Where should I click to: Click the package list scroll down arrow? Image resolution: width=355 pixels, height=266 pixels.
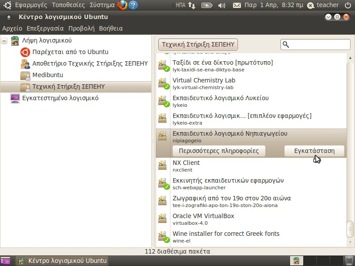[x=350, y=242]
